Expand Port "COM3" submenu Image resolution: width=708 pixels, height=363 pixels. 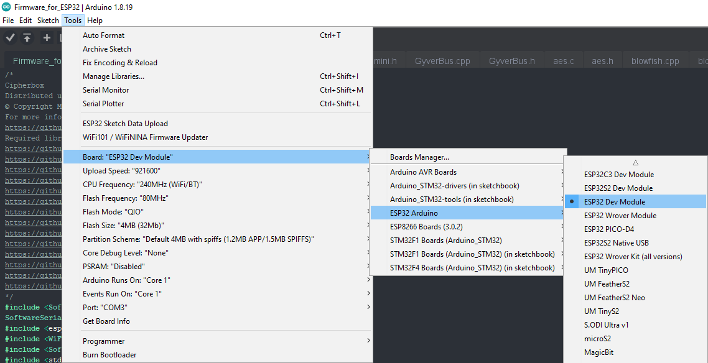click(218, 307)
